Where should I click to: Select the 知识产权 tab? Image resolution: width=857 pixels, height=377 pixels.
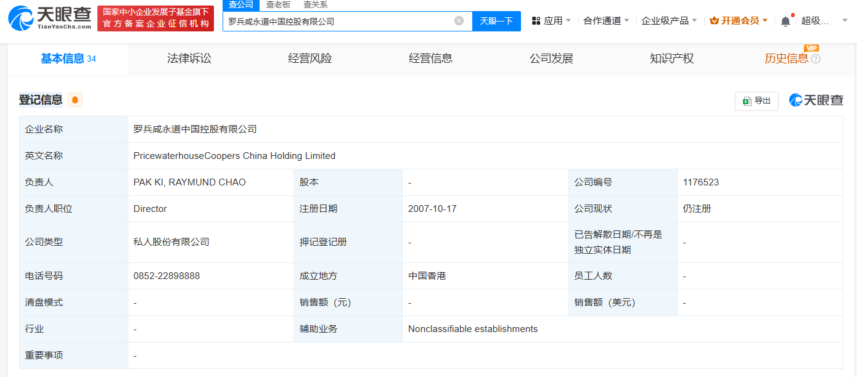pos(671,59)
